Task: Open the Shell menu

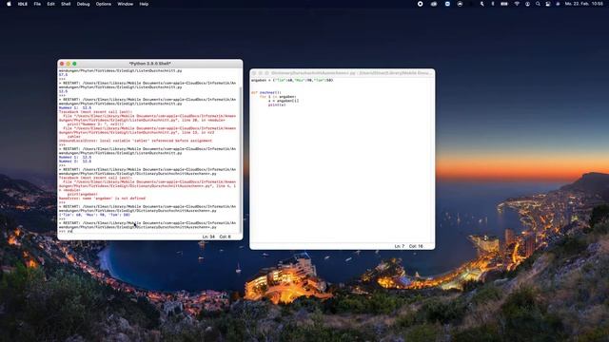Action: pyautogui.click(x=66, y=4)
